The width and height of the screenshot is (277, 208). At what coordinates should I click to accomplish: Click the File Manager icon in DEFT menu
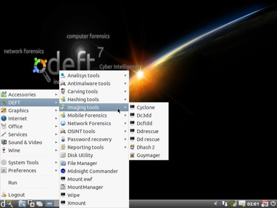pyautogui.click(x=63, y=163)
